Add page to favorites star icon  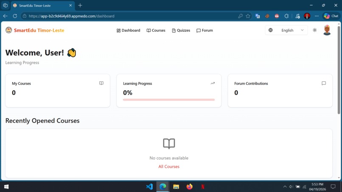(248, 16)
